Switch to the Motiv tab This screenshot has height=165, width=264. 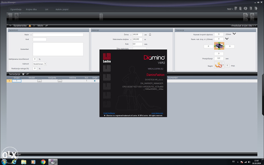point(40,26)
